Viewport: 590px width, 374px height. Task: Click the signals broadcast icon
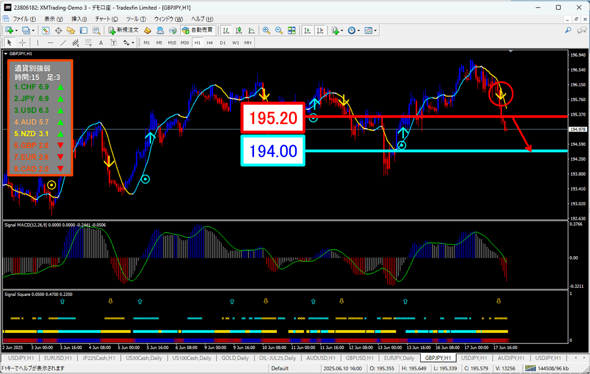point(173,31)
